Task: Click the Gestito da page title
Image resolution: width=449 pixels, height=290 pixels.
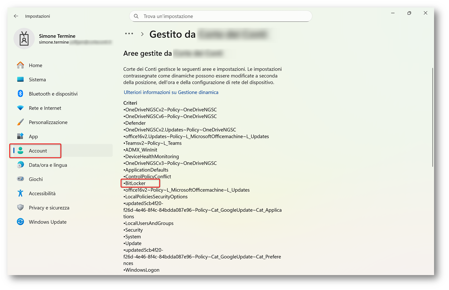Action: pos(172,34)
